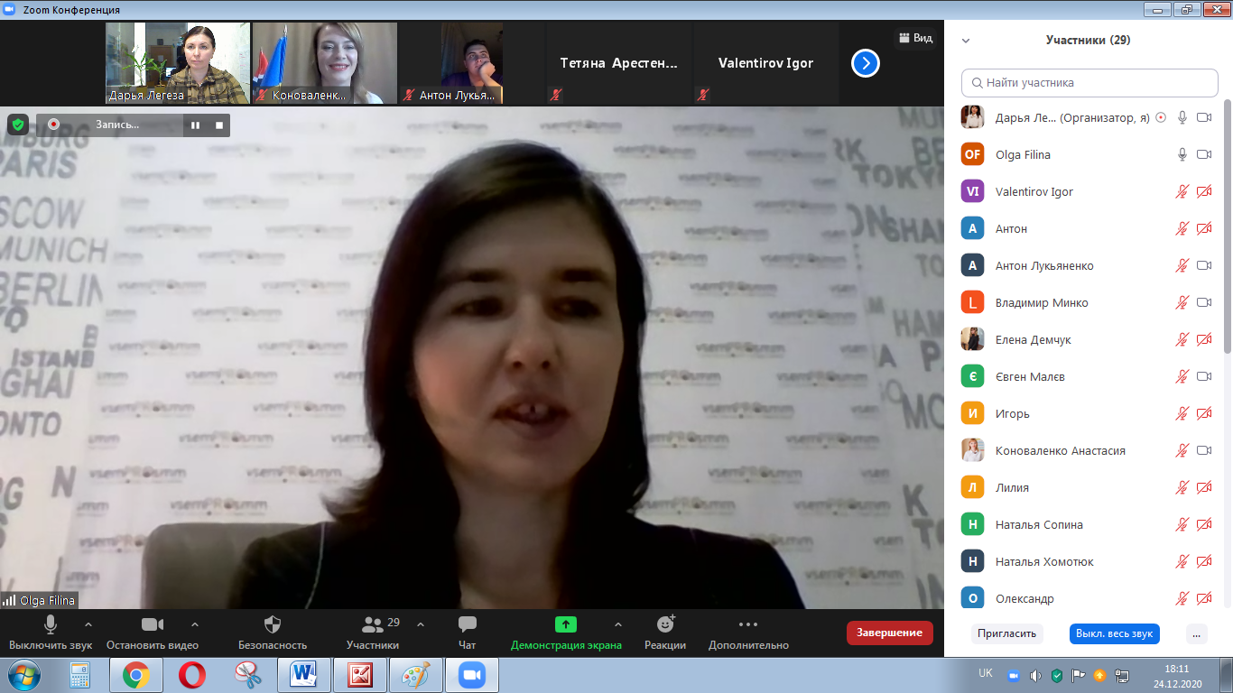Open share options arrow beside Демонстрация экрана

(617, 624)
